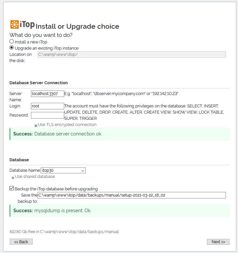This screenshot has width=238, height=253.
Task: Click the iTop orange logo icon
Action: pos(14,24)
